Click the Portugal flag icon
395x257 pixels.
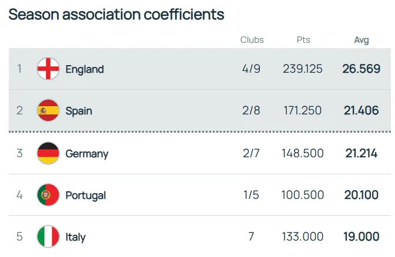(48, 195)
